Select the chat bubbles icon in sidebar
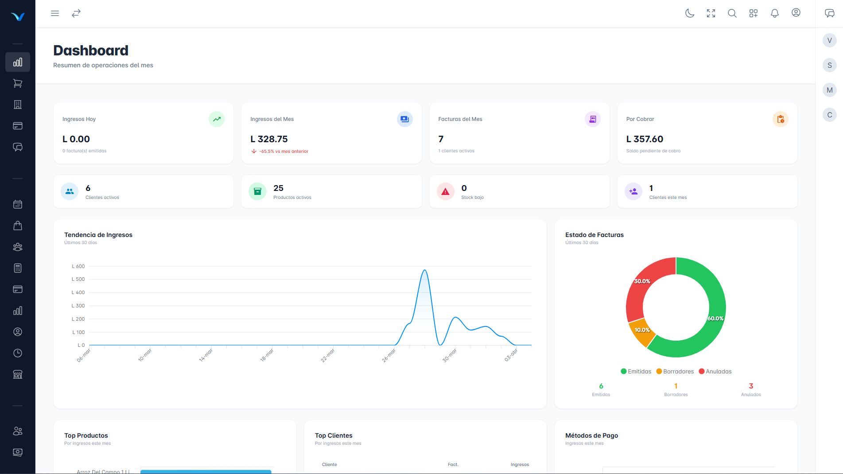This screenshot has height=474, width=843. coord(17,147)
